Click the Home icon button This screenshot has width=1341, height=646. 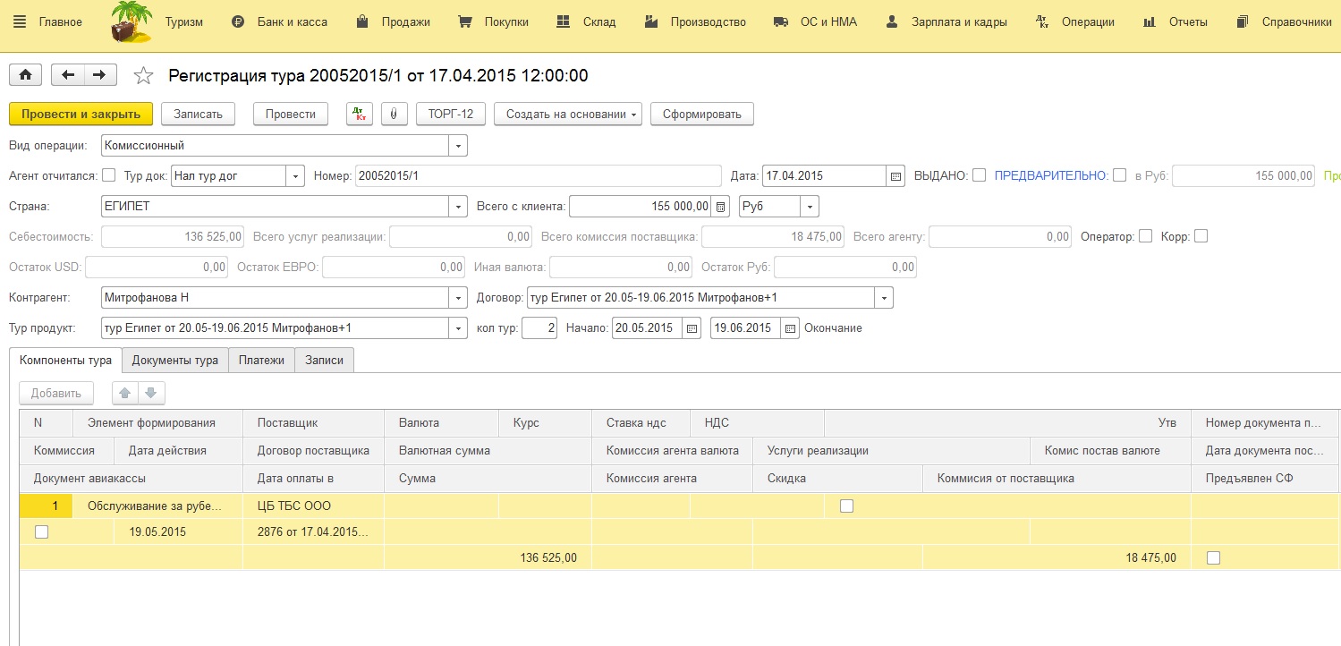coord(25,76)
